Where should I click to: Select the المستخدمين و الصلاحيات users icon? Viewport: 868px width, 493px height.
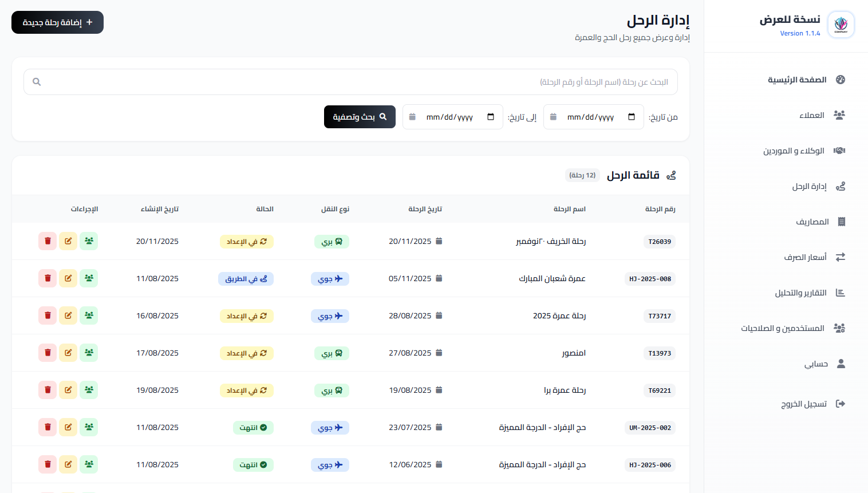coord(840,328)
